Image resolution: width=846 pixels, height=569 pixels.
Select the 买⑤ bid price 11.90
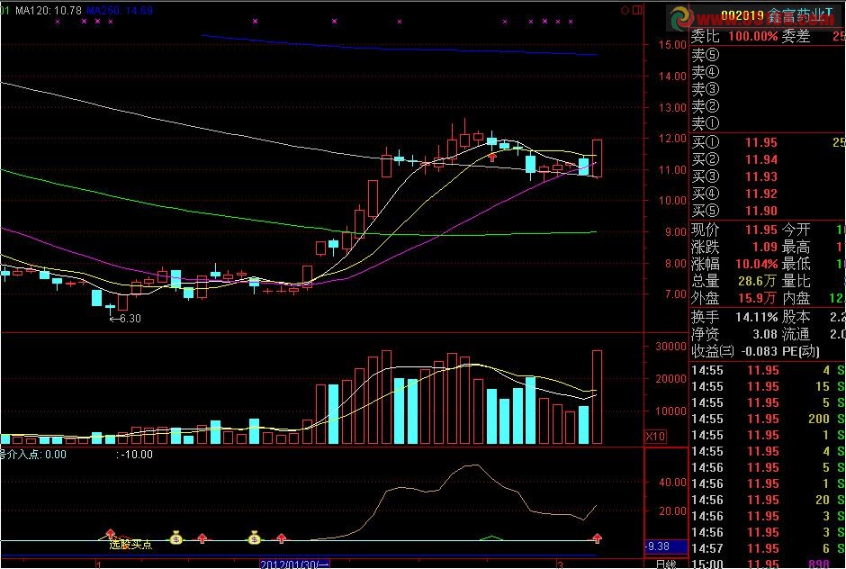click(x=761, y=211)
